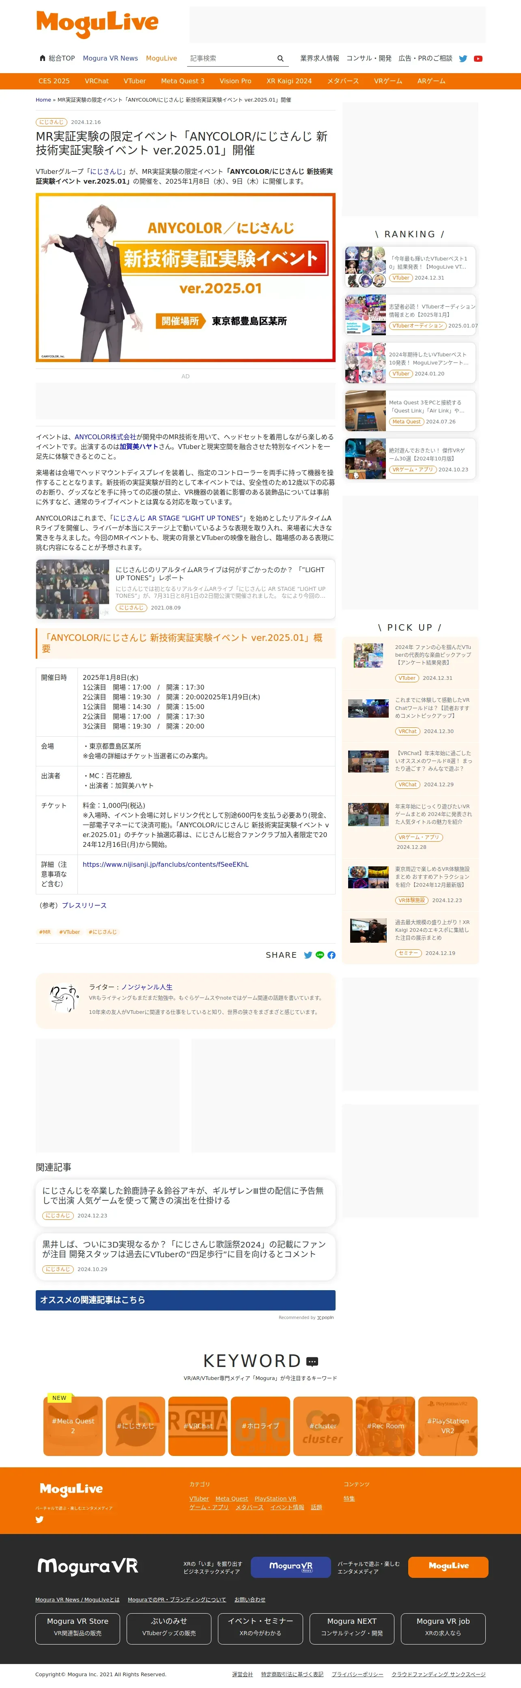521x1688 pixels.
Task: Open related article about 鈴鹿詩子＆鈴谷アキ
Action: click(x=185, y=1203)
